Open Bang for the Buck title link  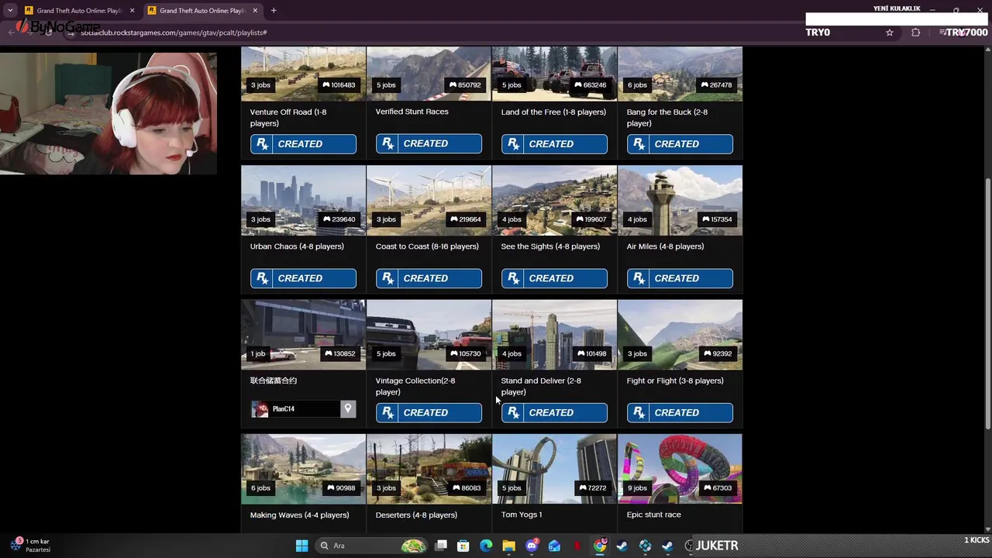click(x=666, y=118)
